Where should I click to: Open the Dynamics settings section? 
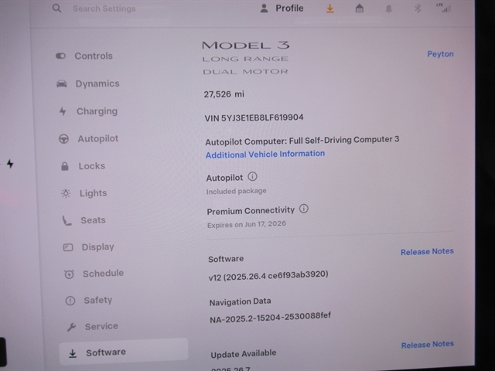[x=97, y=83]
